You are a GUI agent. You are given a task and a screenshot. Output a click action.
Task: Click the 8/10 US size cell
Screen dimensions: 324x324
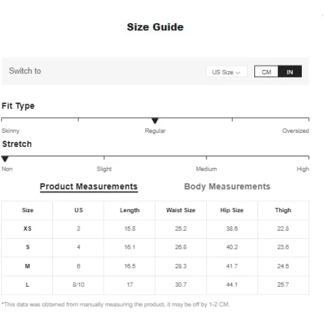click(78, 285)
